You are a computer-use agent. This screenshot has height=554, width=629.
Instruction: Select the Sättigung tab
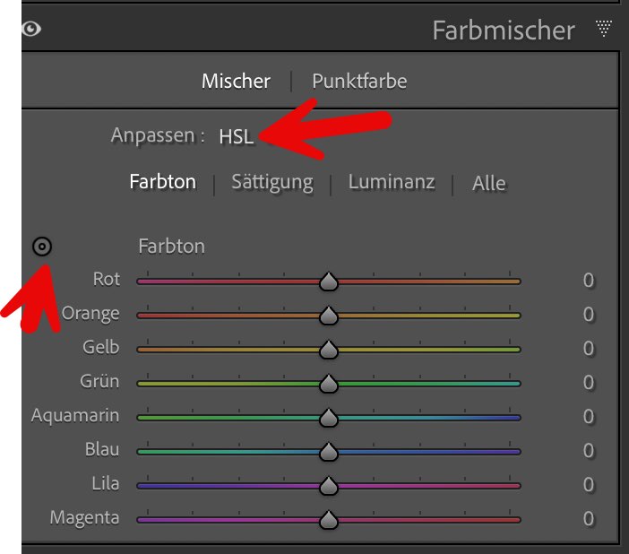click(x=272, y=183)
